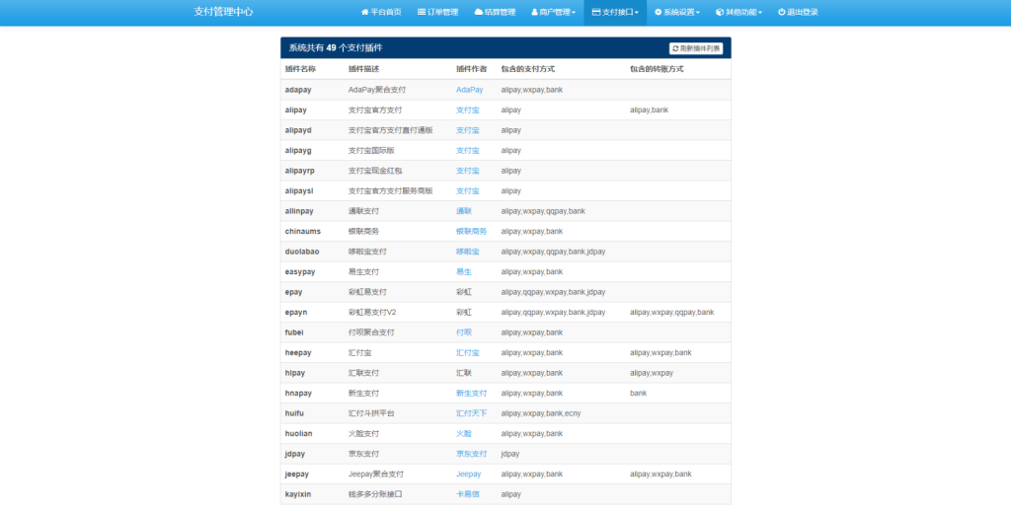The height and width of the screenshot is (513, 1011).
Task: Select the alipayd plugin name cell
Action: [298, 130]
